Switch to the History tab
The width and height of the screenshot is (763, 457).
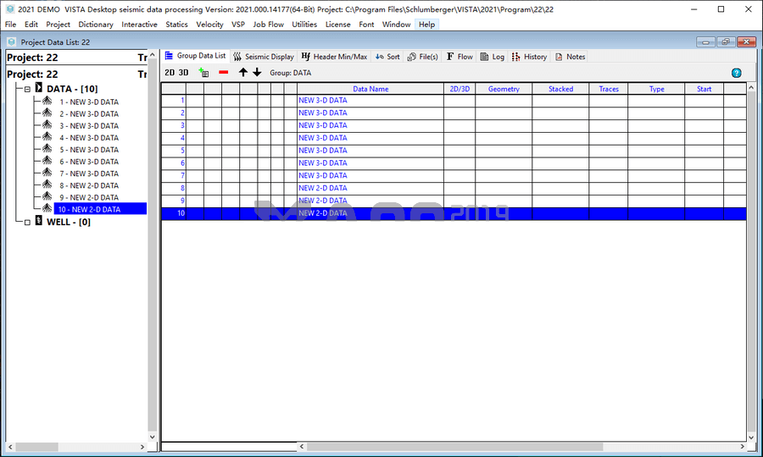[x=529, y=57]
